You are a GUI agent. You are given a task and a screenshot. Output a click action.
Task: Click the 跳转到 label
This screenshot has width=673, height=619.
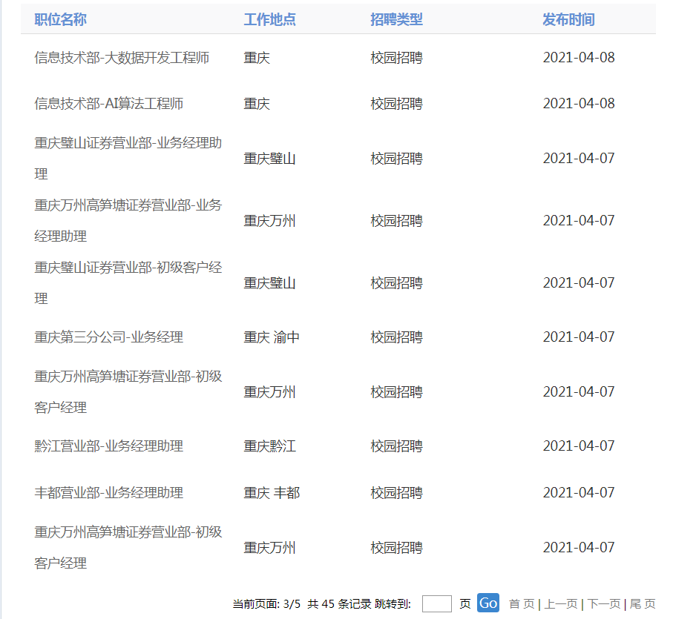[393, 604]
